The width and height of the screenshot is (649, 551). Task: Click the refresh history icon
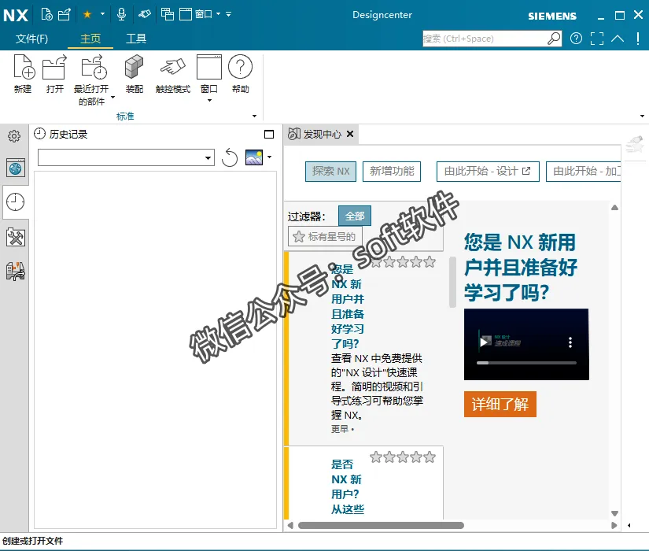pos(229,157)
